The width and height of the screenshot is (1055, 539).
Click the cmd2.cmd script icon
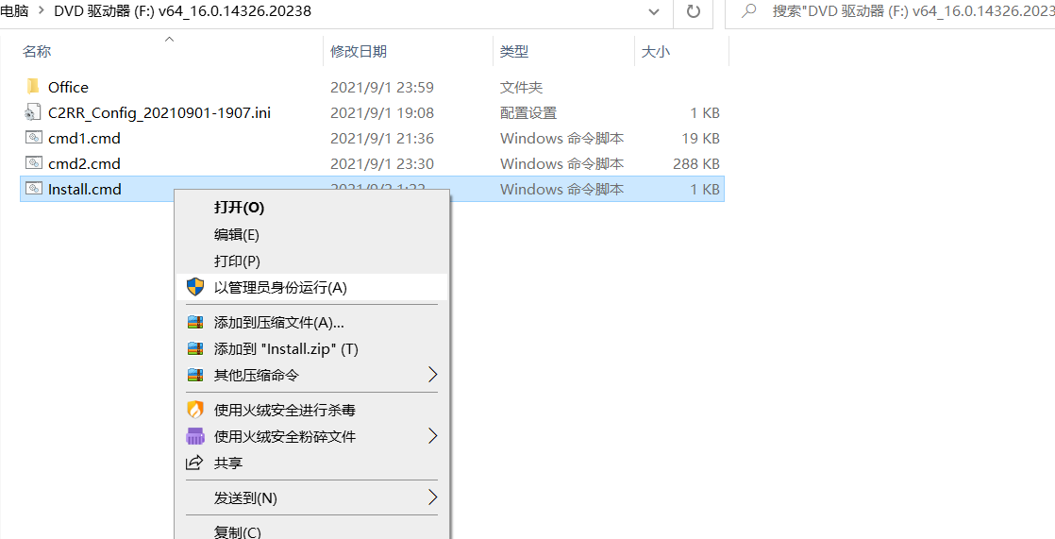pos(34,163)
